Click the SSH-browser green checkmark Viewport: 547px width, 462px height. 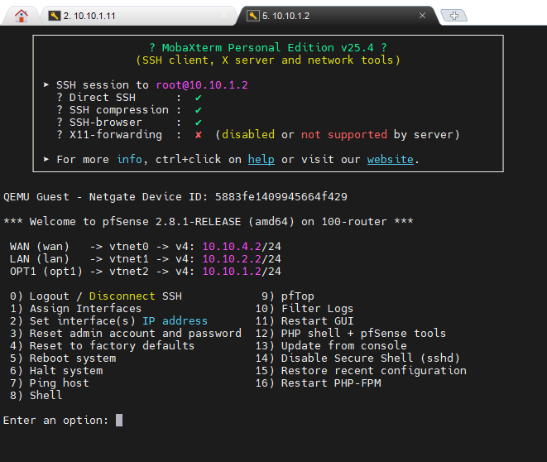(x=198, y=123)
